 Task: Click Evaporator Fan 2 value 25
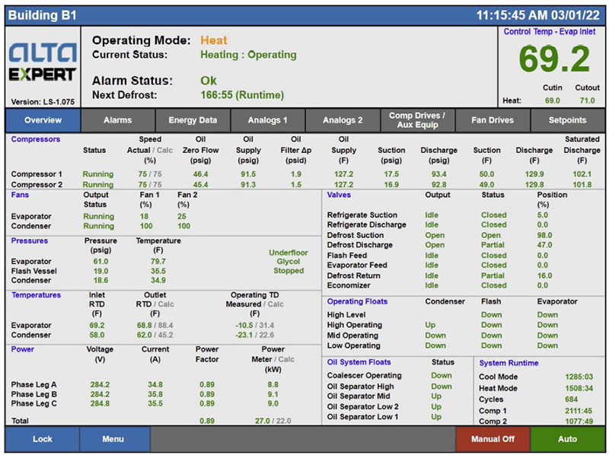click(x=182, y=216)
